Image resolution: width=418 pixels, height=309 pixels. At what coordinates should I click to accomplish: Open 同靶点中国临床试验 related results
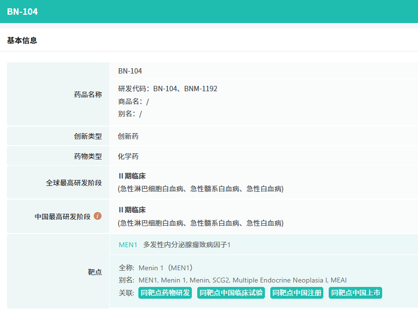231,293
